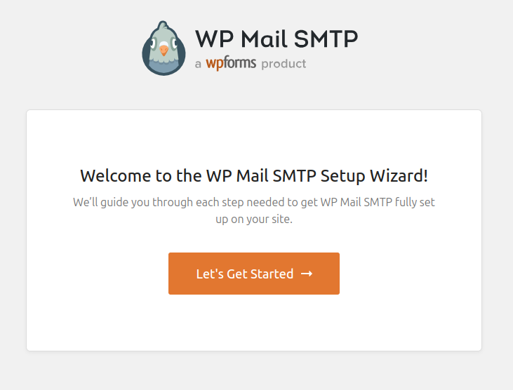Click the Welcome to Setup Wizard heading
The height and width of the screenshot is (390, 513).
click(254, 176)
